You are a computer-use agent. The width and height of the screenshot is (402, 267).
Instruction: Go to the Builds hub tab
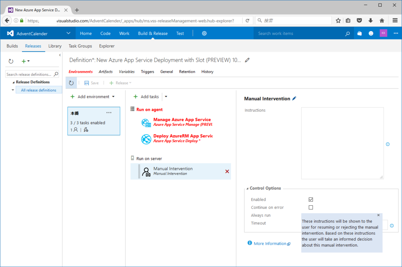click(12, 46)
